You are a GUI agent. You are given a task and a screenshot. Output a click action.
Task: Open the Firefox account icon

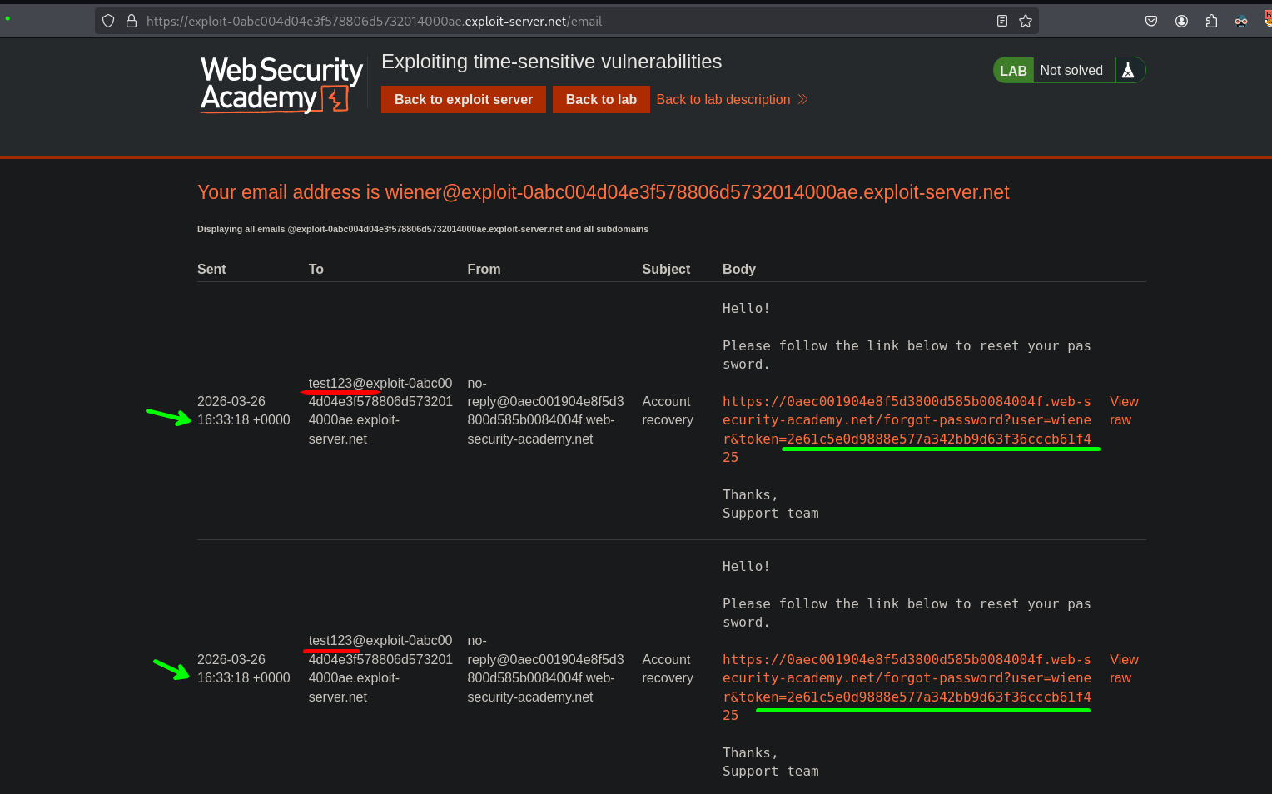tap(1181, 21)
